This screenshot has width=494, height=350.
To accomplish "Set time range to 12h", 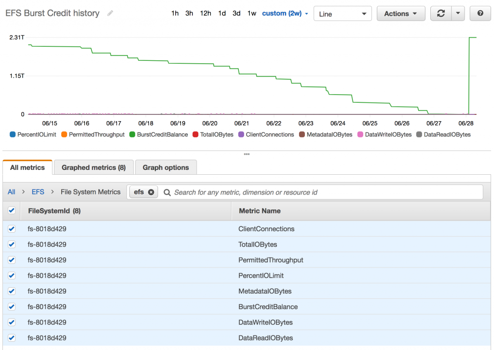I will pos(206,13).
